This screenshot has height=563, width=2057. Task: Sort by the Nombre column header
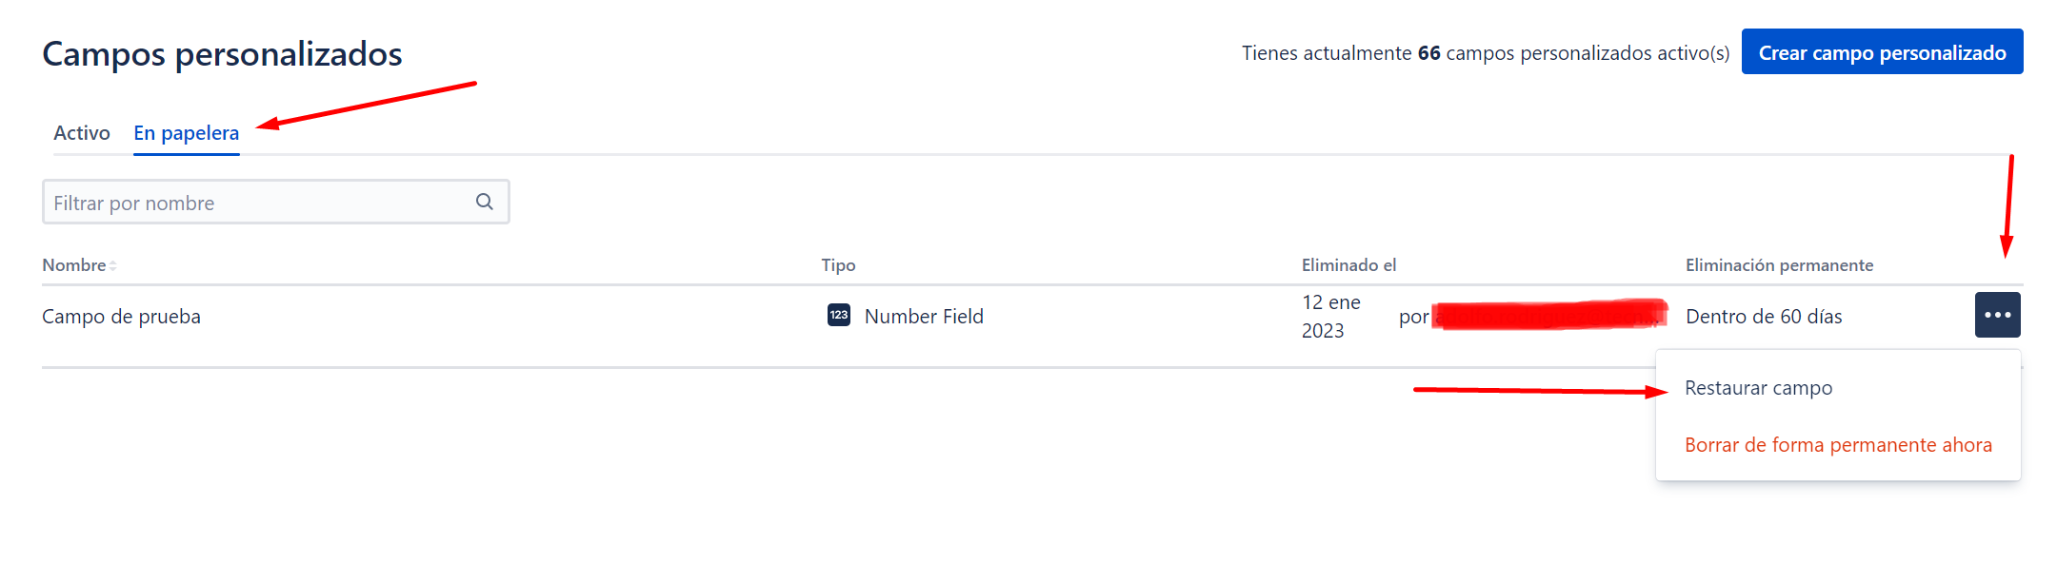click(74, 265)
